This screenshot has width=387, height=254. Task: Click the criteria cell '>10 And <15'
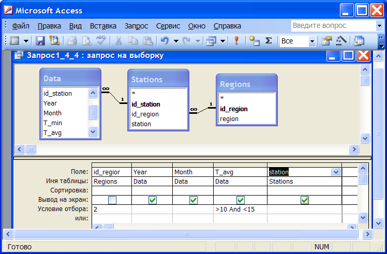[x=240, y=210]
